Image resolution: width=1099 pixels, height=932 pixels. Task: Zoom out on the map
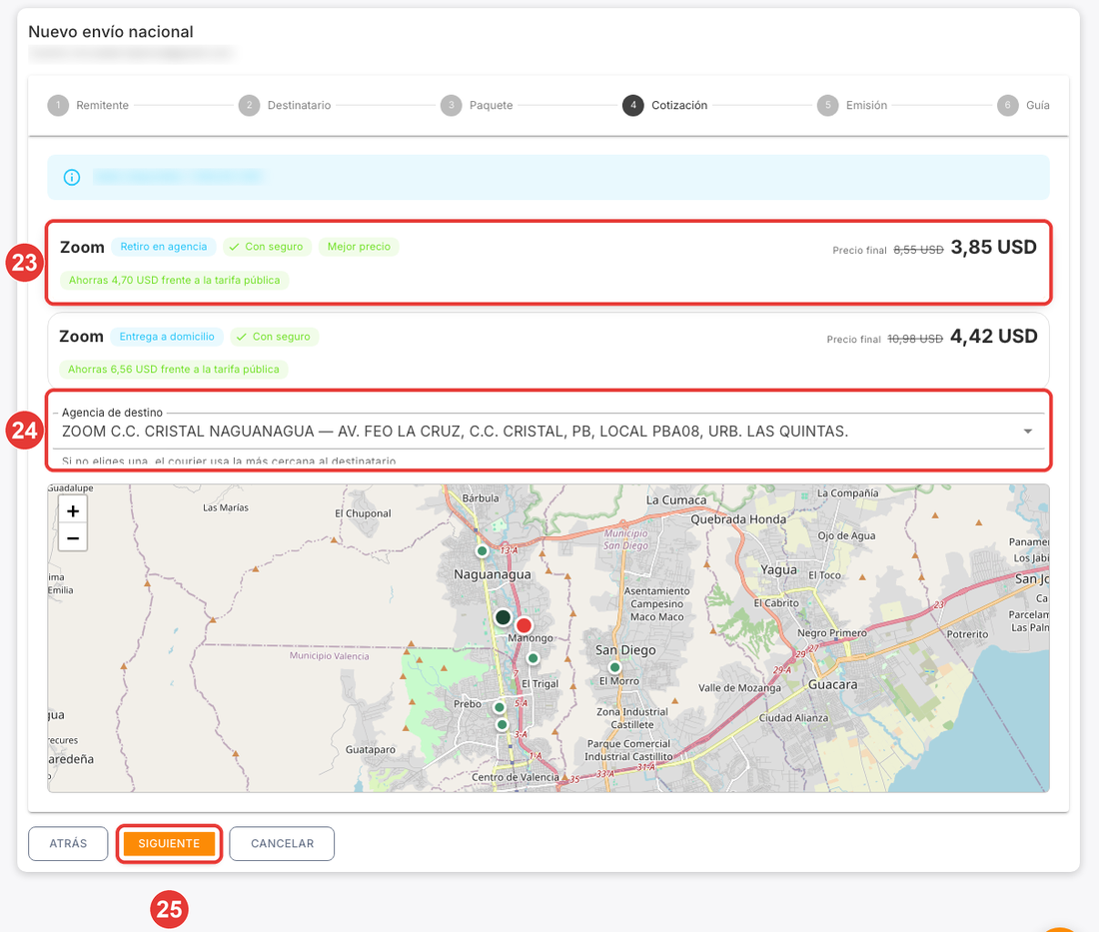pyautogui.click(x=73, y=538)
